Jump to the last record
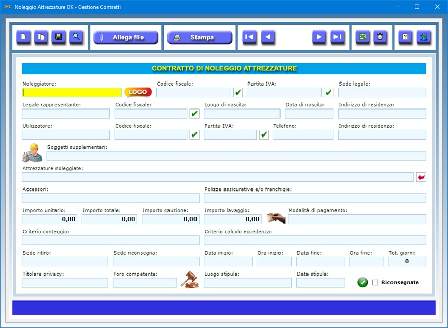The width and height of the screenshot is (448, 328). tap(337, 37)
